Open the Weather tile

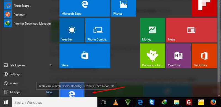pyautogui.click(x=72, y=30)
